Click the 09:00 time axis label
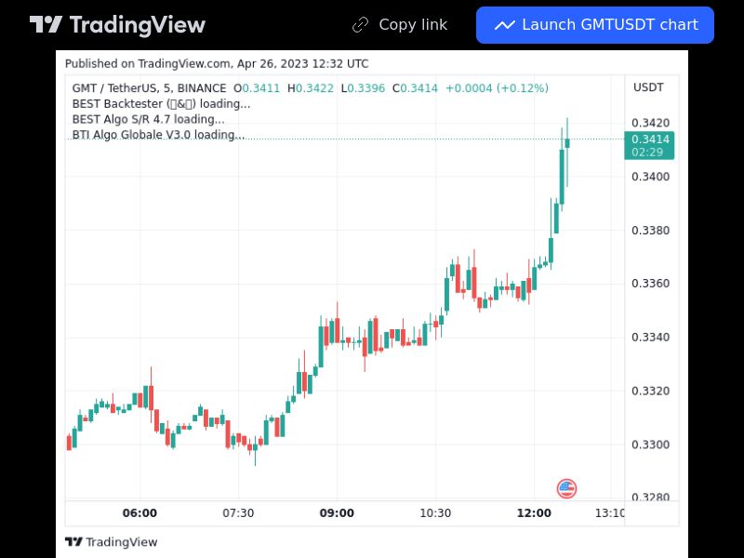This screenshot has width=744, height=558. pyautogui.click(x=337, y=513)
